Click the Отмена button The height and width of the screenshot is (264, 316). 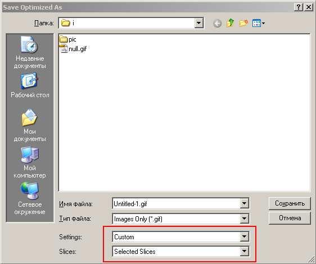tap(290, 218)
